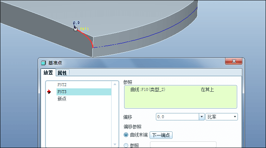Click the red highlighted curve on the model
This screenshot has width=266, height=148.
[88, 36]
